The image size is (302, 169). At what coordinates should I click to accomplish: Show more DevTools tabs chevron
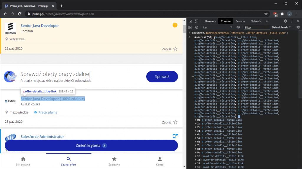[x=267, y=21]
